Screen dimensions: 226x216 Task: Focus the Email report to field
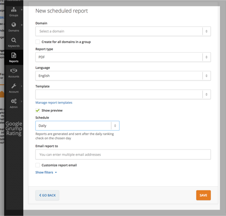click(x=123, y=154)
